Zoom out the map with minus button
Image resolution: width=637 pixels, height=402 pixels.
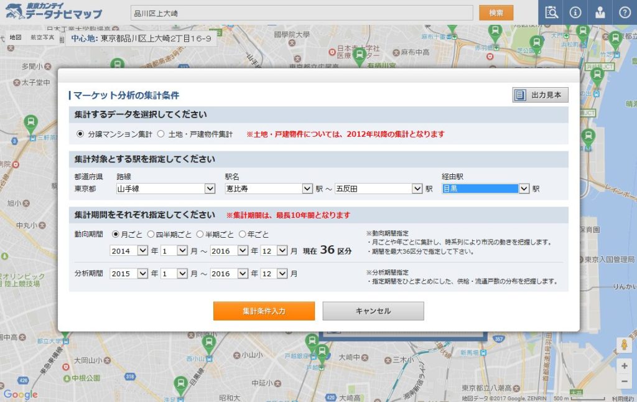pyautogui.click(x=624, y=381)
